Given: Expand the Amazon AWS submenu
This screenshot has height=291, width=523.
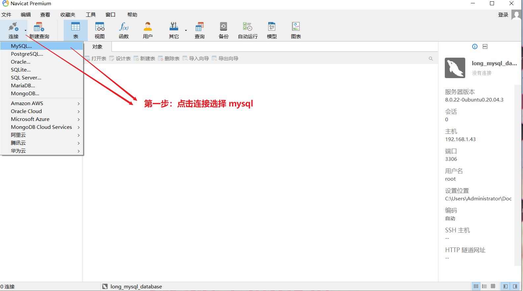Looking at the screenshot, I should [79, 103].
